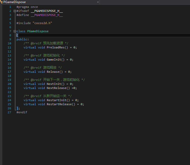Click the closing brace on line 26

tap(17, 108)
